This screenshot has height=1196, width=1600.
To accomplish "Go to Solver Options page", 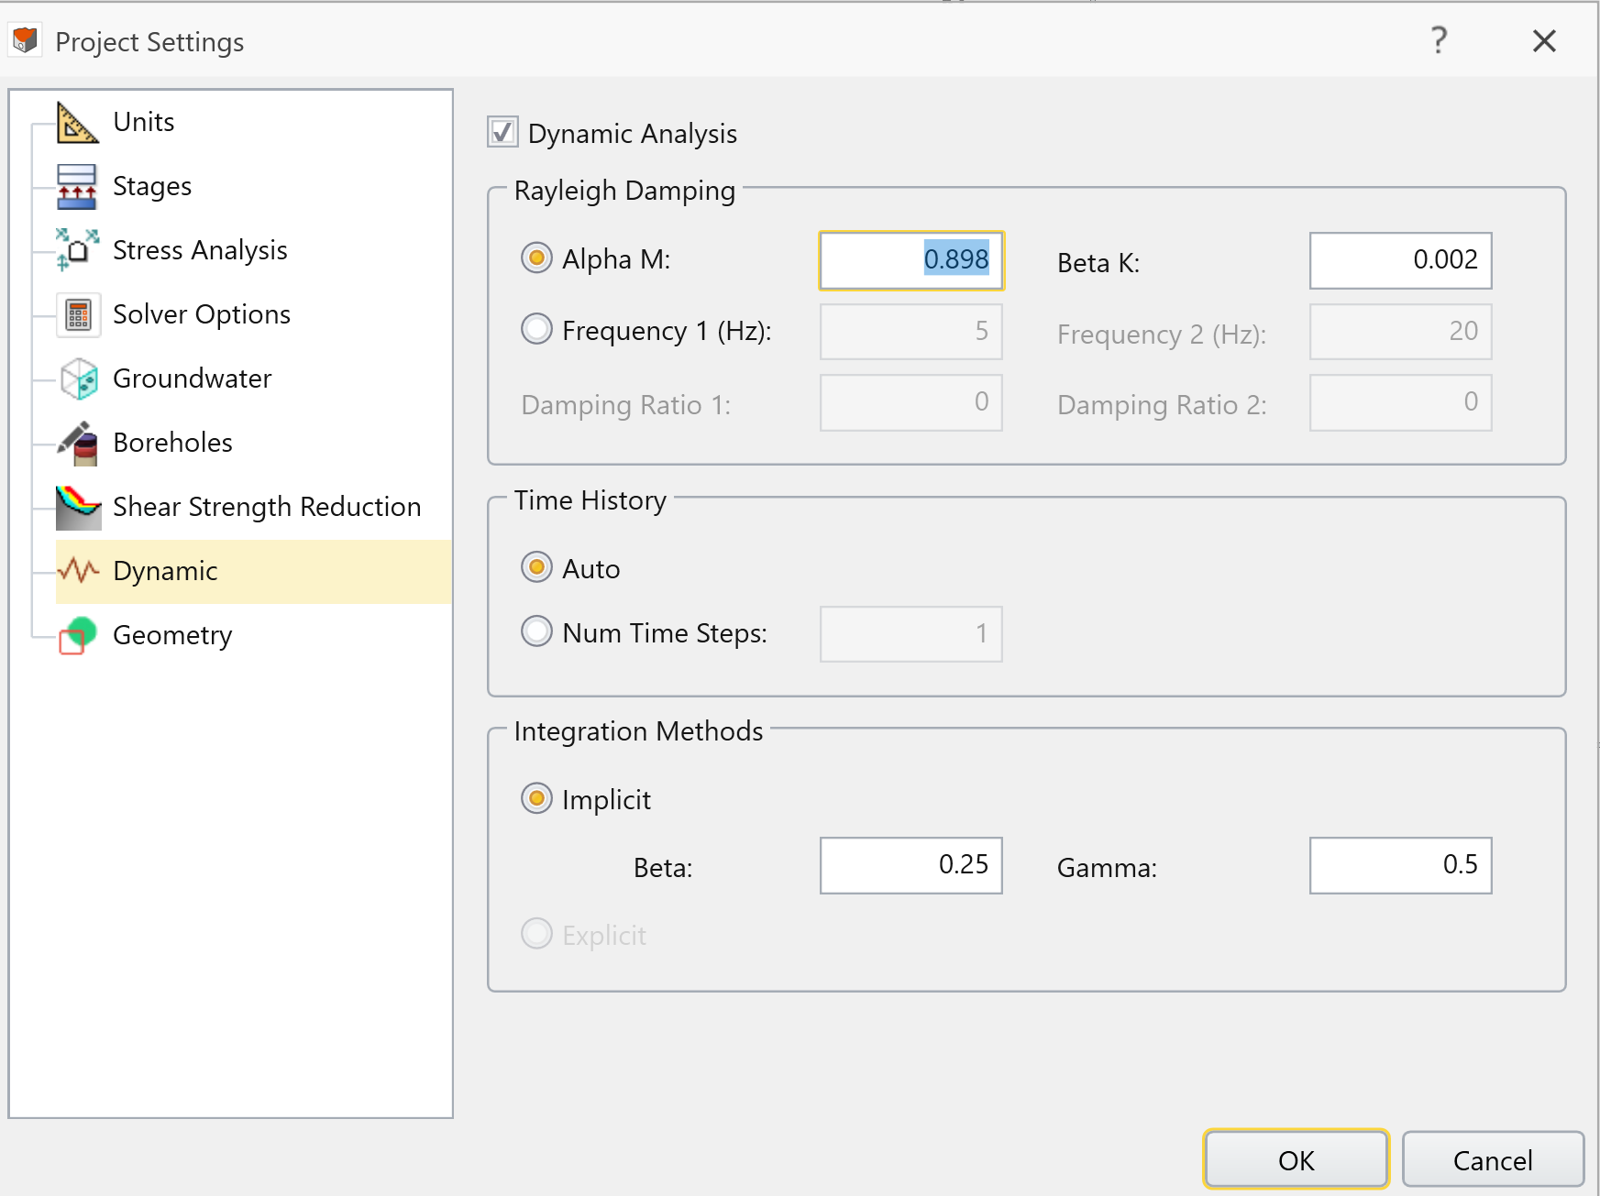I will coord(202,314).
